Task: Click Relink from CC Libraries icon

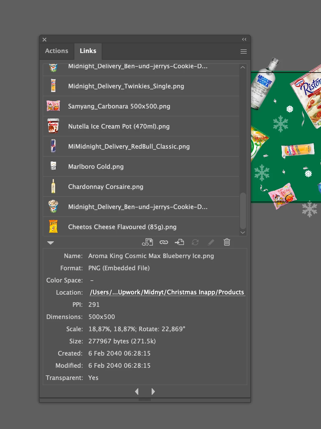Action: tap(147, 242)
